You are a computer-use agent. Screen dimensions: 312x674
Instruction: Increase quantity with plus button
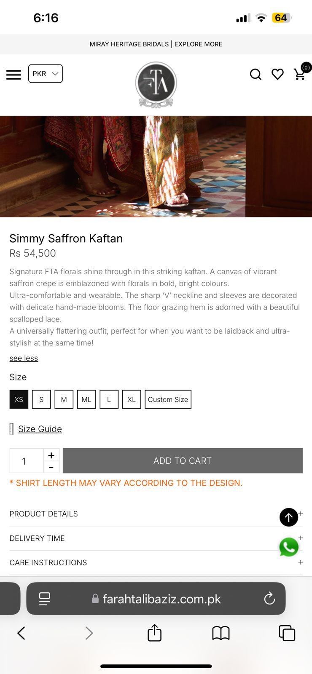click(x=51, y=455)
